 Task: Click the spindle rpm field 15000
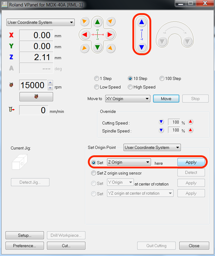tap(33, 85)
